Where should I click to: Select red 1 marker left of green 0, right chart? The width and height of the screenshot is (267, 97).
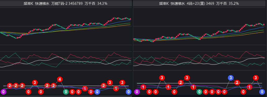coord(193,87)
